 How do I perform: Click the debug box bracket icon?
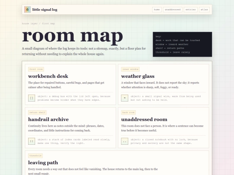click(32, 98)
